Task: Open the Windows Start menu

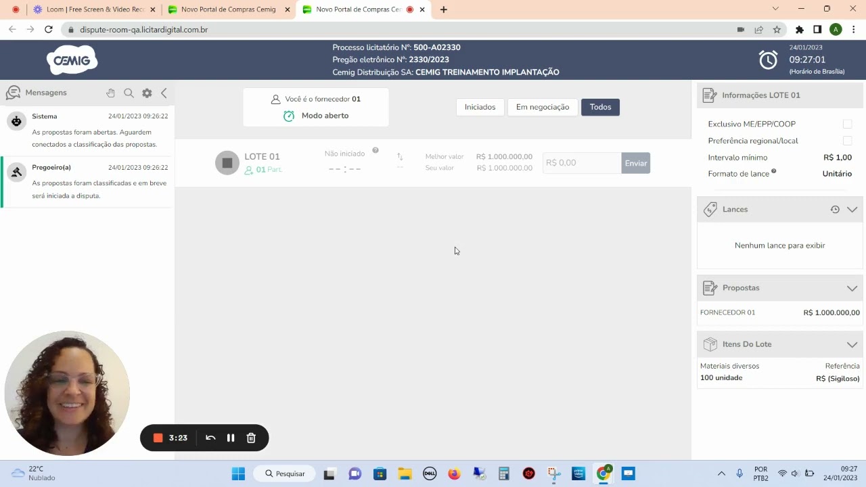Action: pyautogui.click(x=238, y=473)
